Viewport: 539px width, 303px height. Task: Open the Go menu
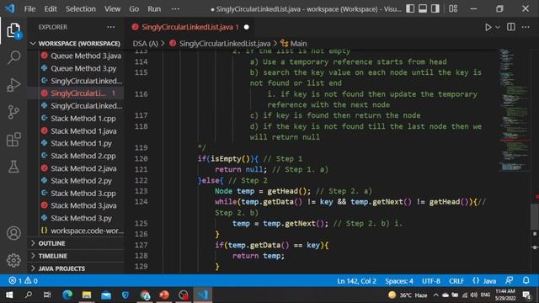pyautogui.click(x=134, y=9)
